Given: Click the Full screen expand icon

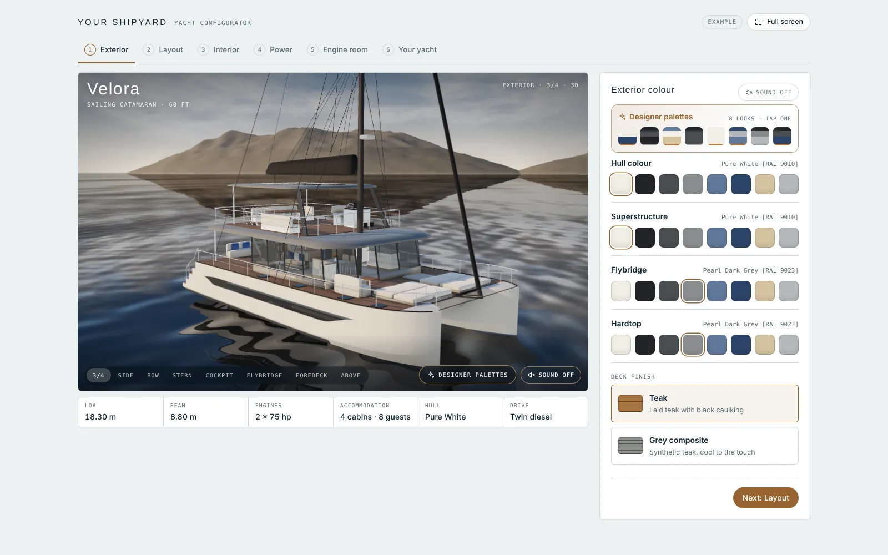Looking at the screenshot, I should pyautogui.click(x=758, y=22).
